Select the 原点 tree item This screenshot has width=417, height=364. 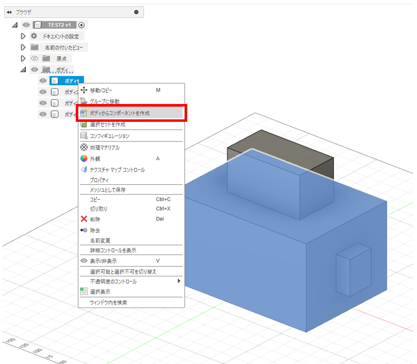point(61,59)
